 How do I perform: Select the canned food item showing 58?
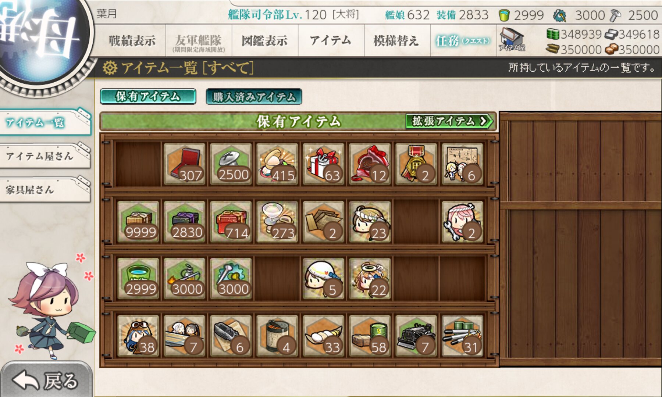tap(370, 335)
